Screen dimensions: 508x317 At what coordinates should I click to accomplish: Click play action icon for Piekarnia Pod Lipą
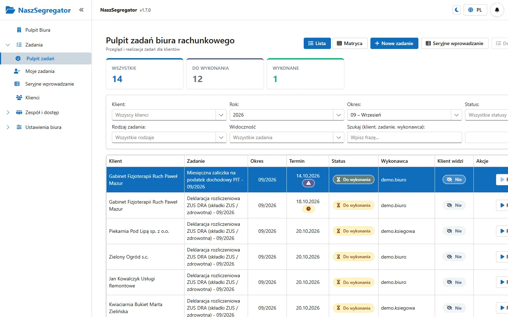(x=502, y=231)
